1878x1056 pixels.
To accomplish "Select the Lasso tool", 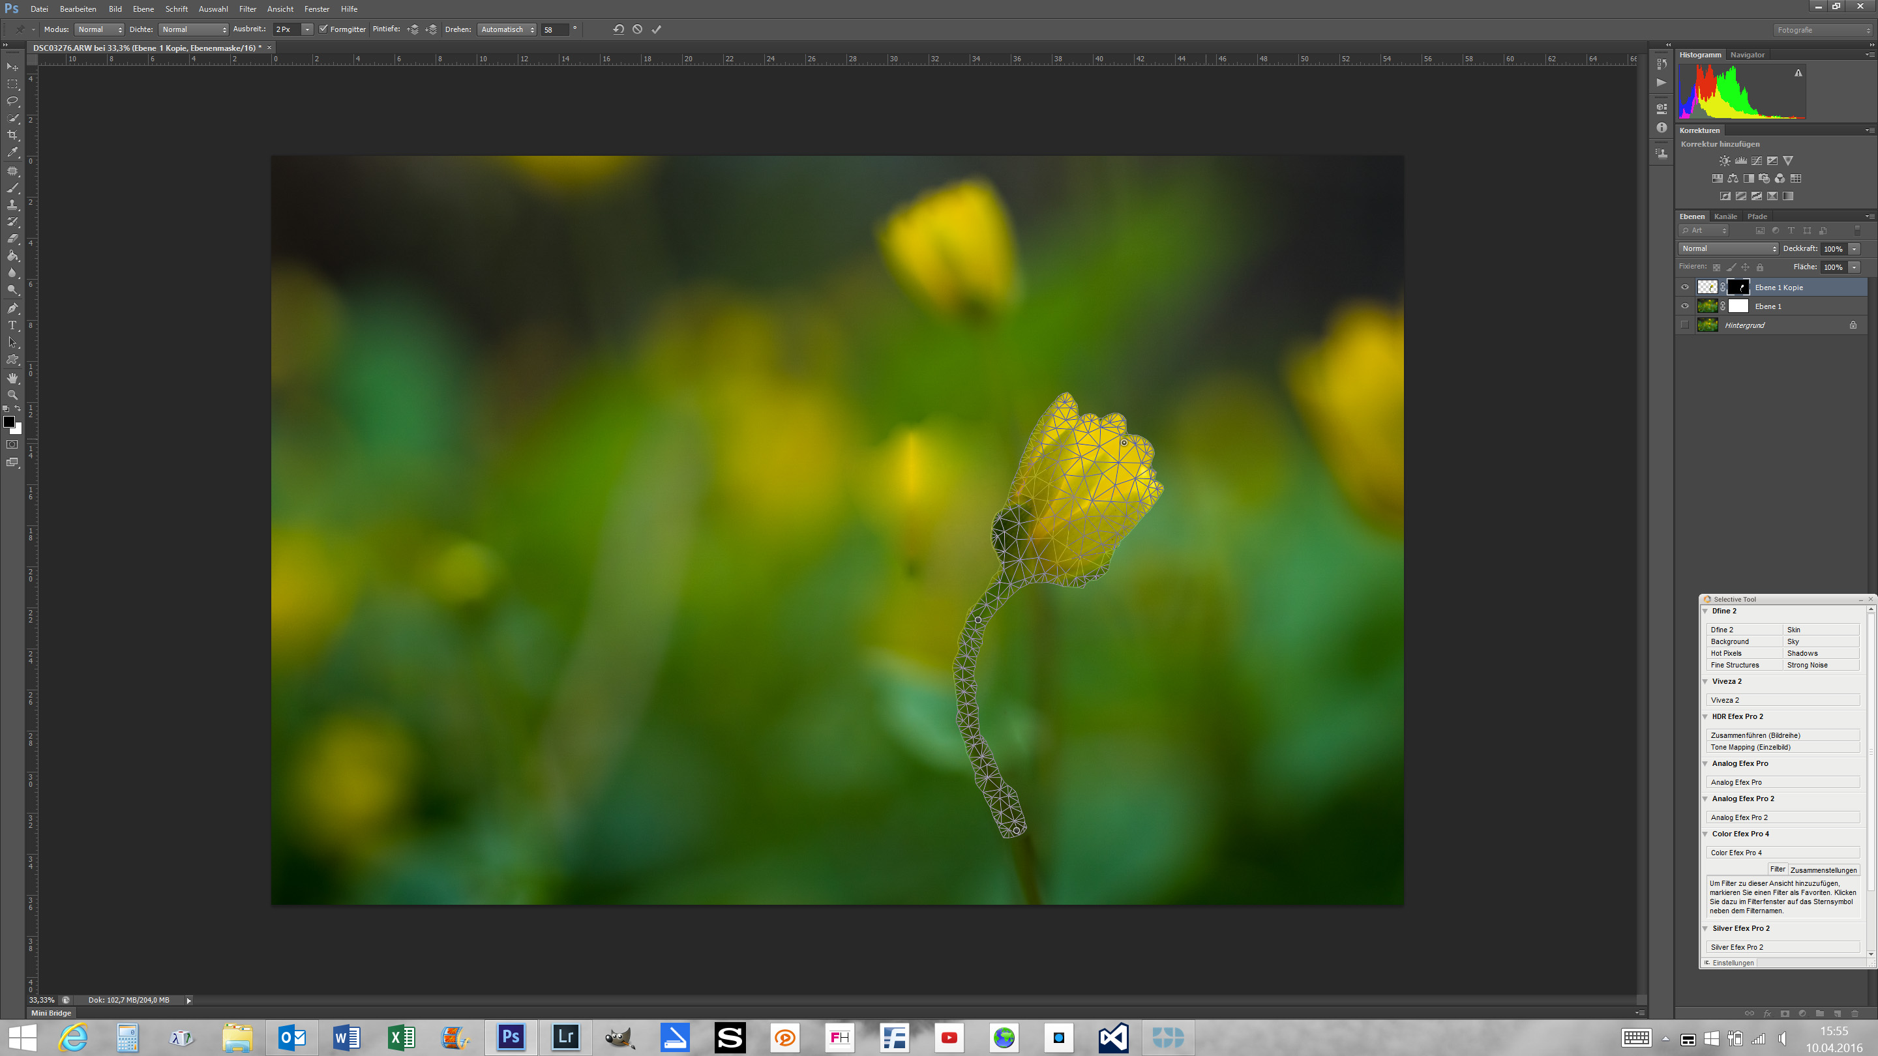I will click(12, 101).
